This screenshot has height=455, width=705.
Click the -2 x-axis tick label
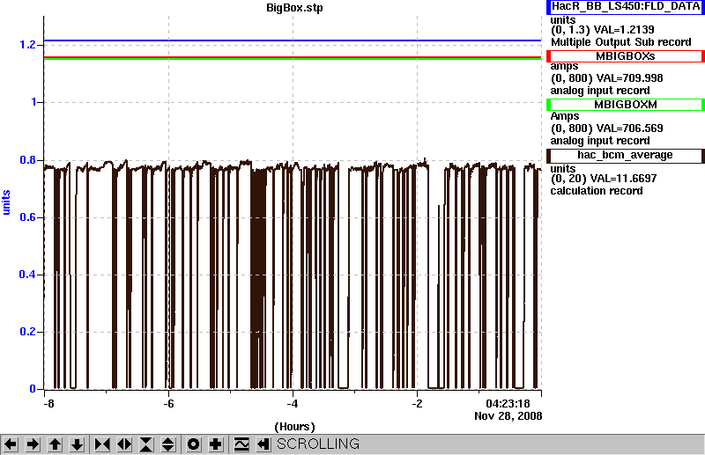click(417, 404)
